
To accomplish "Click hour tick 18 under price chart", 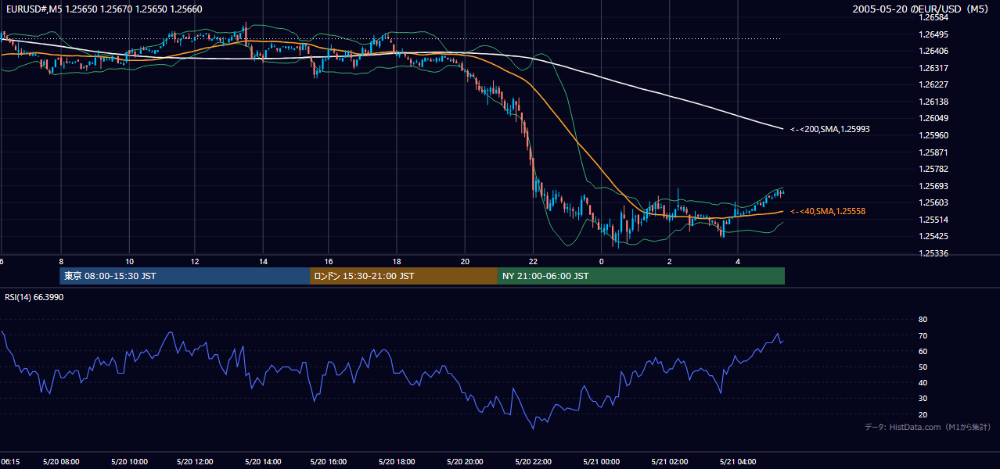I will coord(397,261).
